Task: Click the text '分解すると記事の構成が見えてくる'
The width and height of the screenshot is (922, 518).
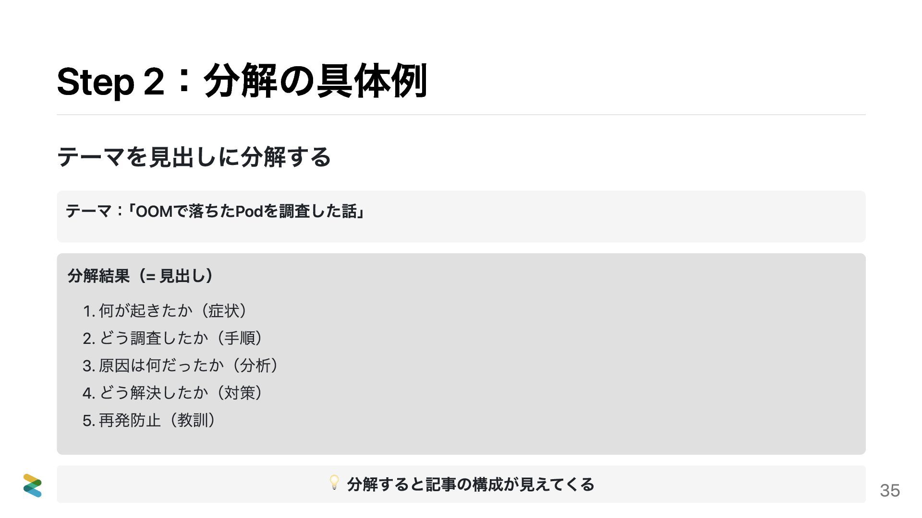Action: [471, 484]
